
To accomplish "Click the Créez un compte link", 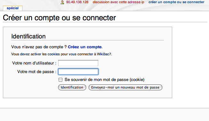I will click(x=85, y=47).
